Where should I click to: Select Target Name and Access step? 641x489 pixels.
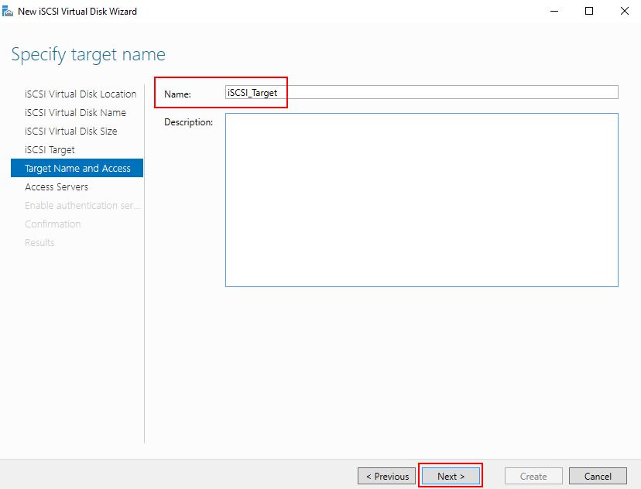[77, 168]
